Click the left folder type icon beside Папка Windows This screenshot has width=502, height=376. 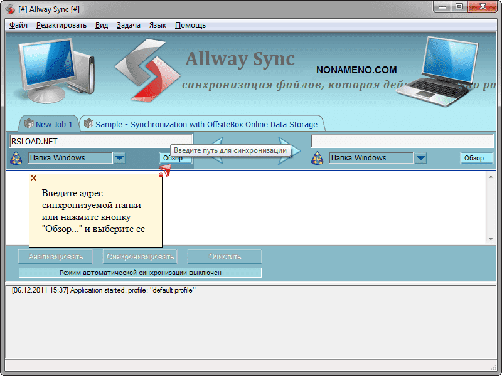[17, 158]
